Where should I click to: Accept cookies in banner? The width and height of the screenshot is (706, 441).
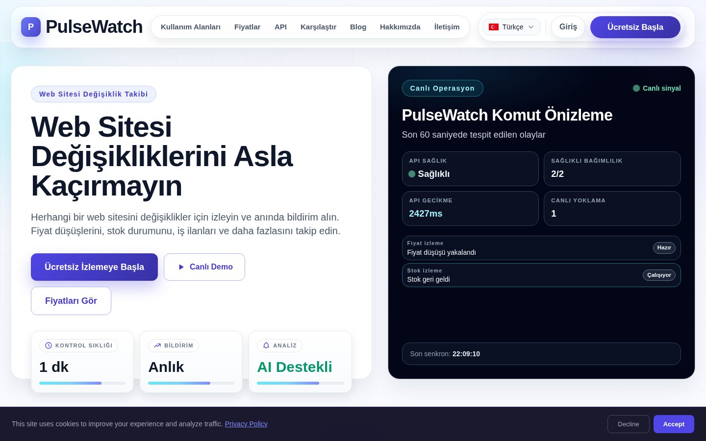pyautogui.click(x=674, y=424)
